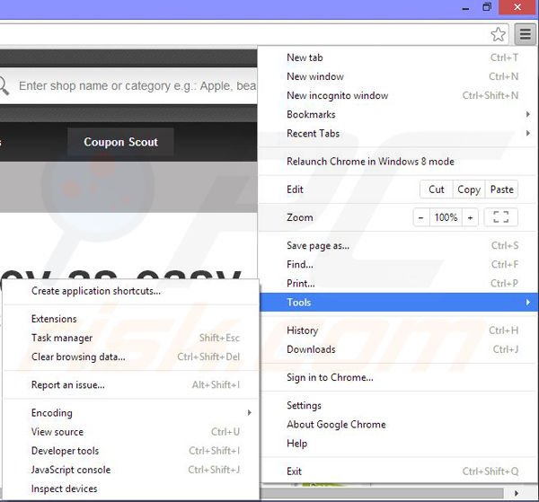Click the Copy button
This screenshot has height=502, width=539.
coord(469,189)
